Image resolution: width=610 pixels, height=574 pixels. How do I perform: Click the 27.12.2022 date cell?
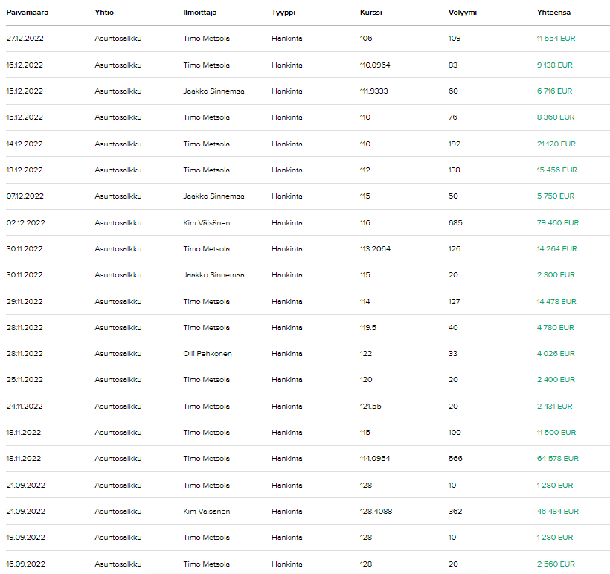25,39
